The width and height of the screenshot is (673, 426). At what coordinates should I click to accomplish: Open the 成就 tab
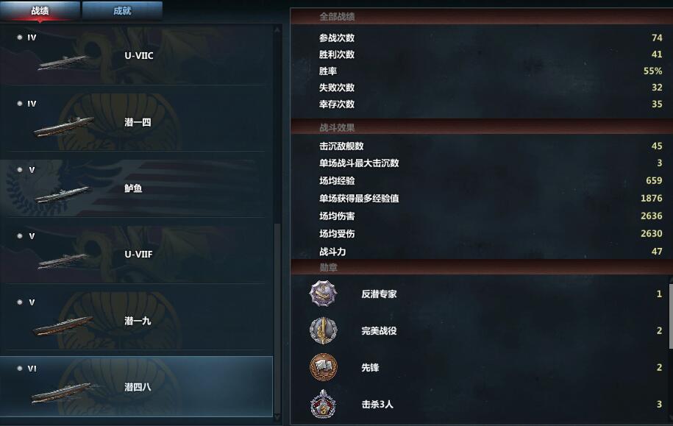(122, 11)
